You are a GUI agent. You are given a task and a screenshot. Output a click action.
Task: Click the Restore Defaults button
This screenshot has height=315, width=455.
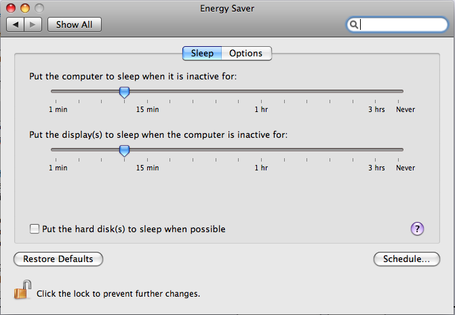click(x=58, y=259)
